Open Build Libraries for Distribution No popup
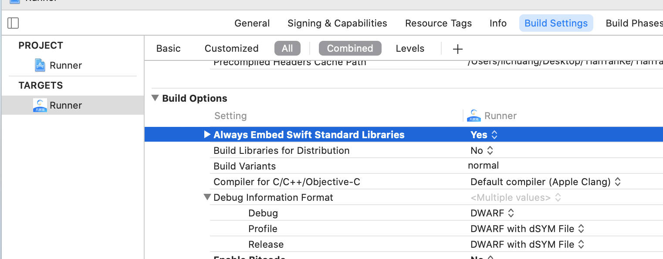The height and width of the screenshot is (259, 663). [x=482, y=150]
